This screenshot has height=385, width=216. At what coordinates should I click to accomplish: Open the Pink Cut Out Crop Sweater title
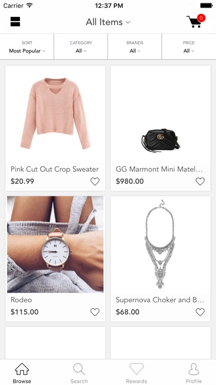(x=55, y=169)
